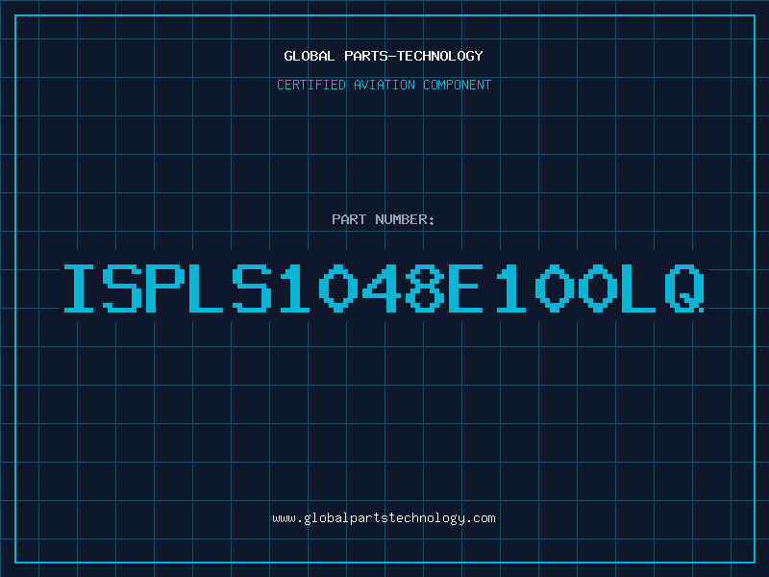Click the digit 4 in the part number
The image size is (769, 577).
(381, 288)
